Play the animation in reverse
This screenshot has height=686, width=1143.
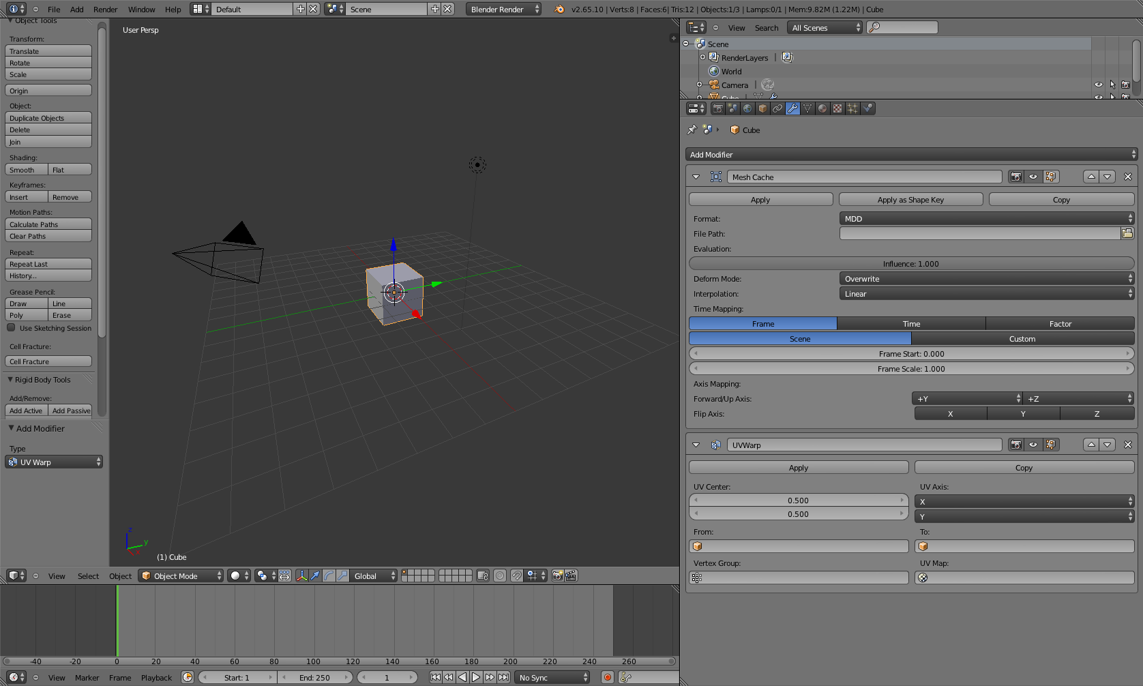(x=462, y=677)
